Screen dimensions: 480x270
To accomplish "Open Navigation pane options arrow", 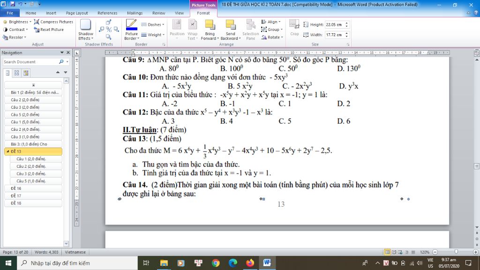I will click(62, 52).
